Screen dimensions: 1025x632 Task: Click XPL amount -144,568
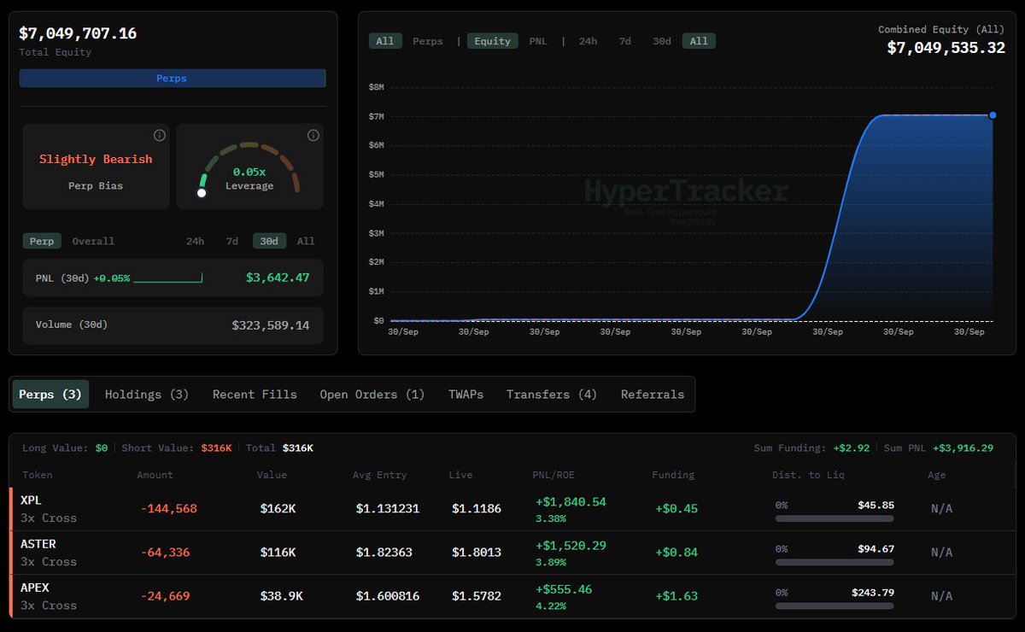169,509
